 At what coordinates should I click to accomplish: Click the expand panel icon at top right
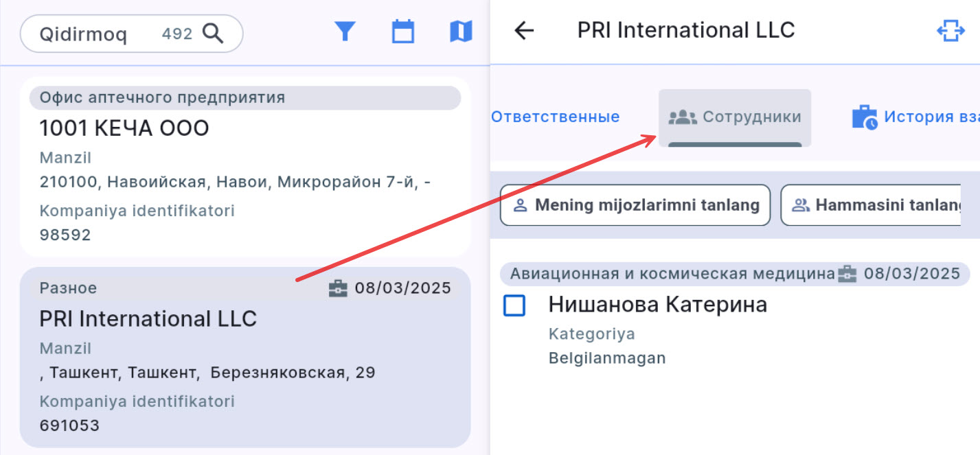click(950, 31)
